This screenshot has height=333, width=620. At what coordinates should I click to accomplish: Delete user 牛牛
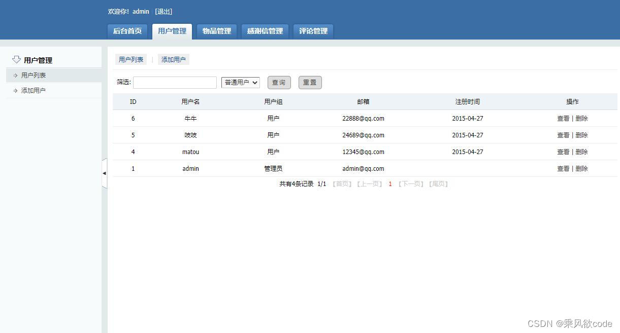pyautogui.click(x=581, y=119)
